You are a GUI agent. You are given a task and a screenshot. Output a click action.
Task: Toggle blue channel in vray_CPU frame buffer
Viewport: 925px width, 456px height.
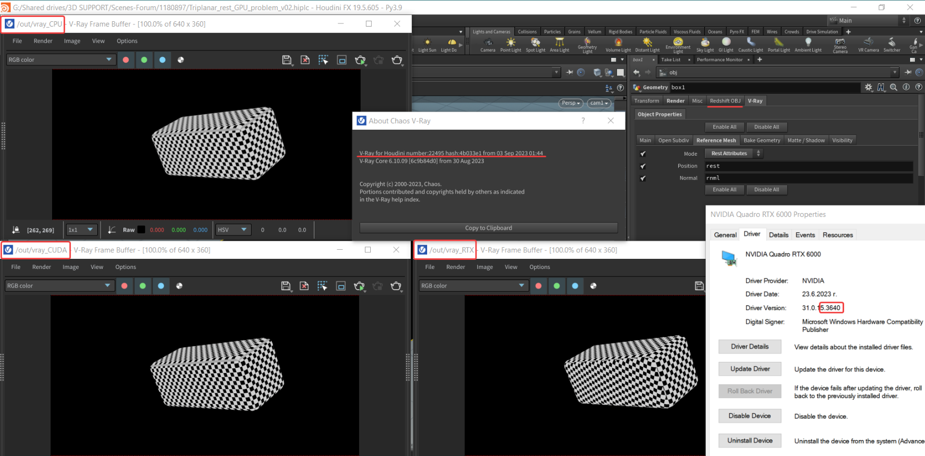pyautogui.click(x=162, y=60)
